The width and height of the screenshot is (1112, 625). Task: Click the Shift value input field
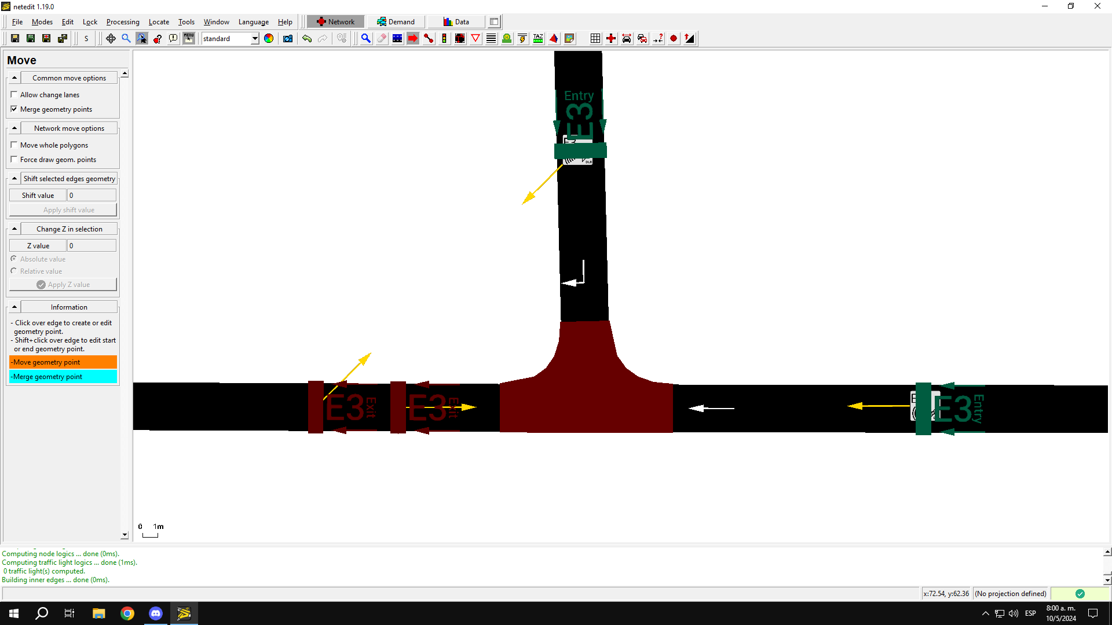92,196
